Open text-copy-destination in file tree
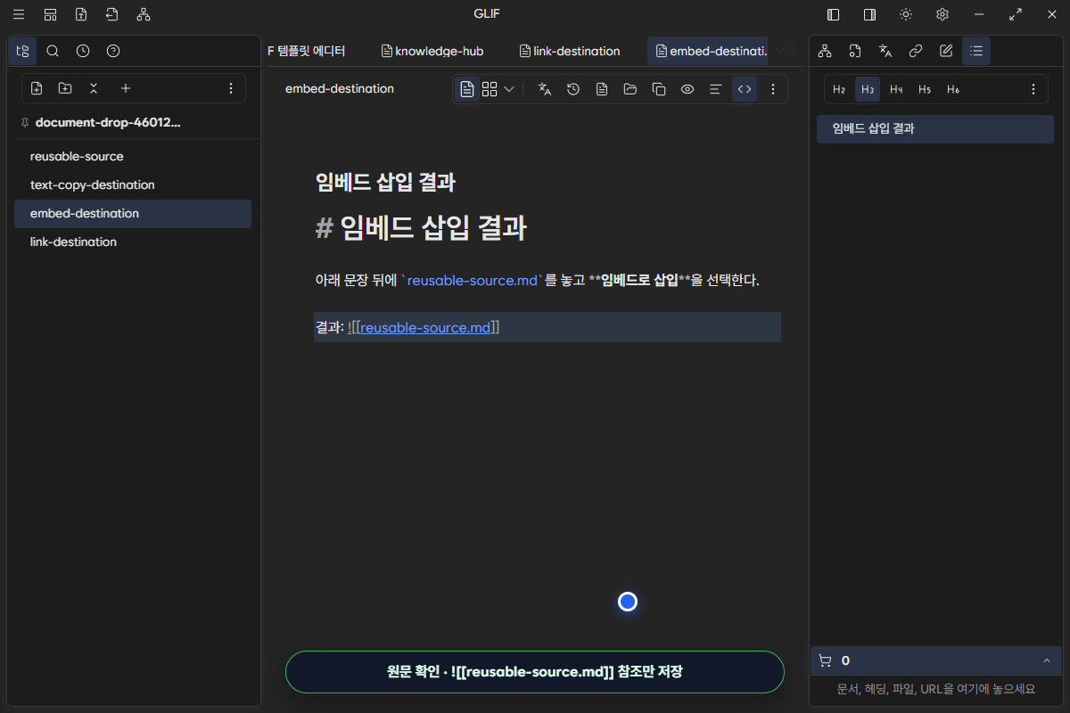The height and width of the screenshot is (713, 1070). coord(133,184)
